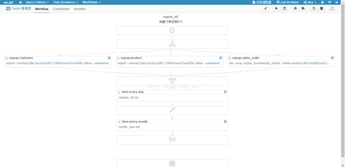This screenshot has width=345, height=168.
Task: Click the 销售订单定期ETL description
Action: point(171,22)
